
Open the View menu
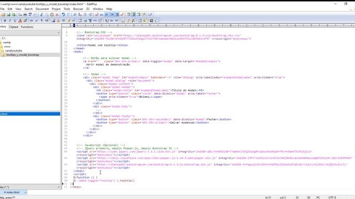pyautogui.click(x=18, y=9)
